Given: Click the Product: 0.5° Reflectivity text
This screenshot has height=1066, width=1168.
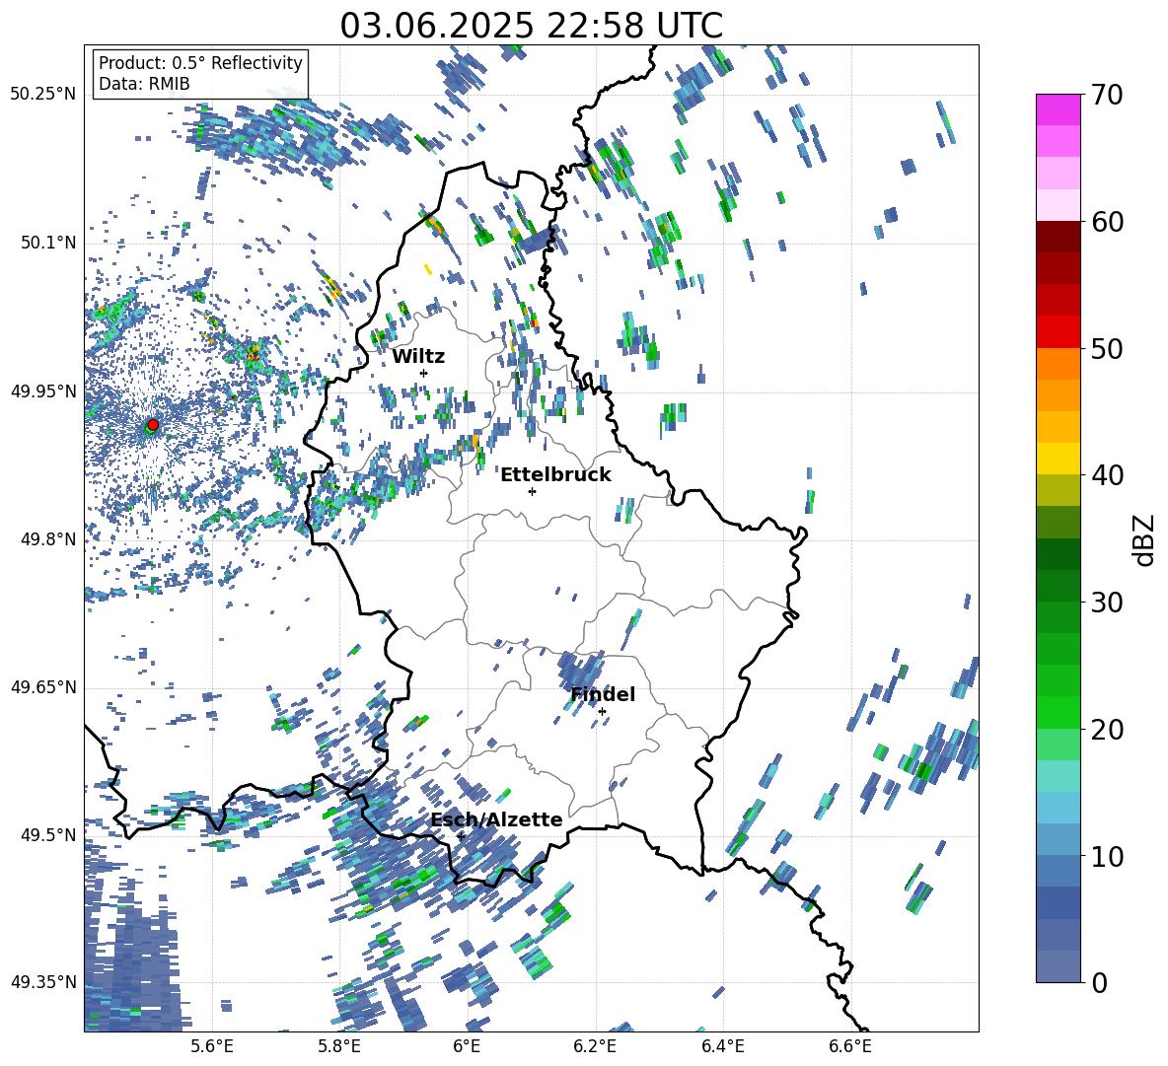Looking at the screenshot, I should [x=200, y=62].
